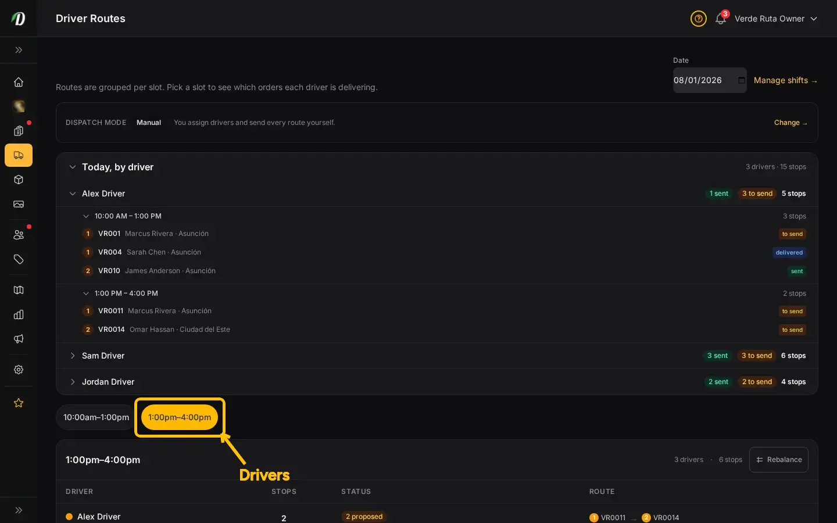Viewport: 837px width, 523px height.
Task: Open the bar chart icon in the sidebar
Action: tap(19, 314)
